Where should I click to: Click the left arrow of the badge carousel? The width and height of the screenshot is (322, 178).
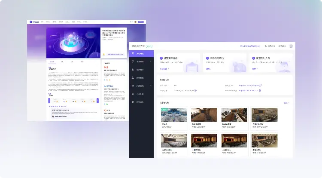coord(49,100)
